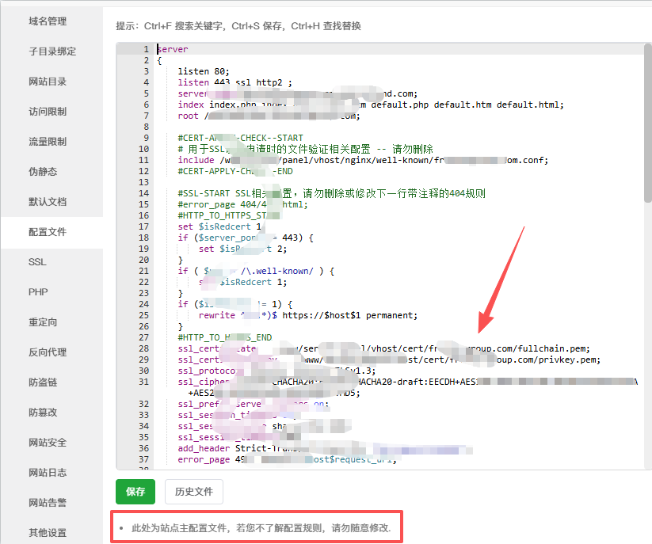Viewport: 652px width, 544px height.
Task: Open 历史文件 history button
Action: click(x=194, y=492)
